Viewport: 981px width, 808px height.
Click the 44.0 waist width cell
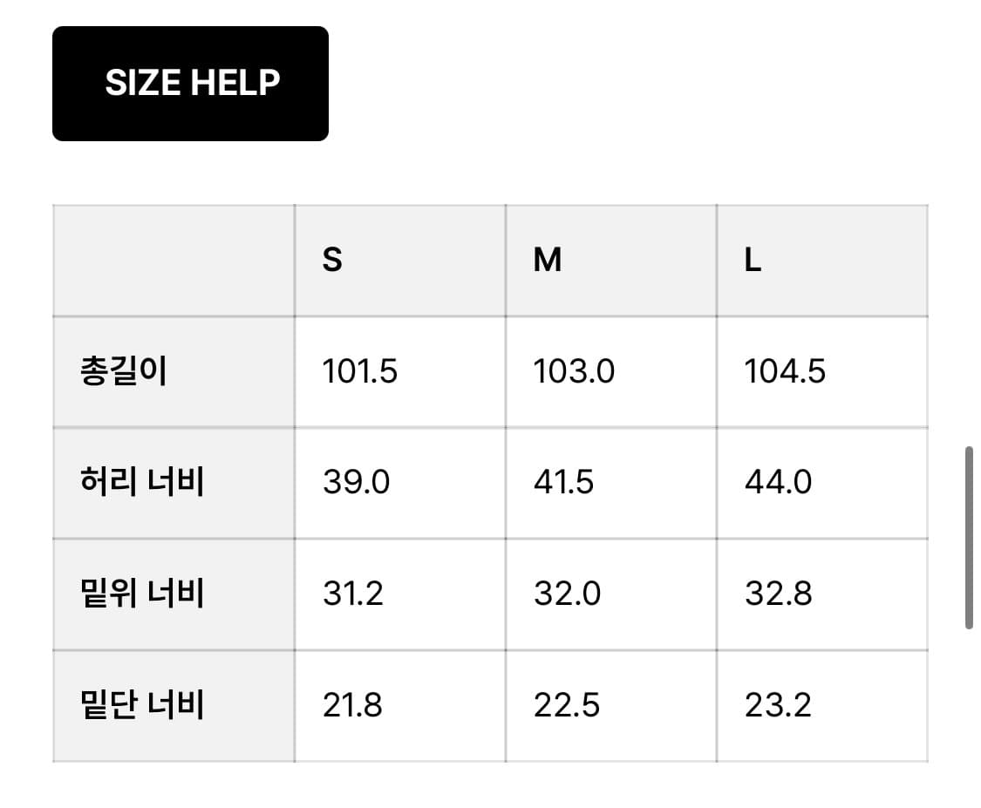click(x=776, y=482)
